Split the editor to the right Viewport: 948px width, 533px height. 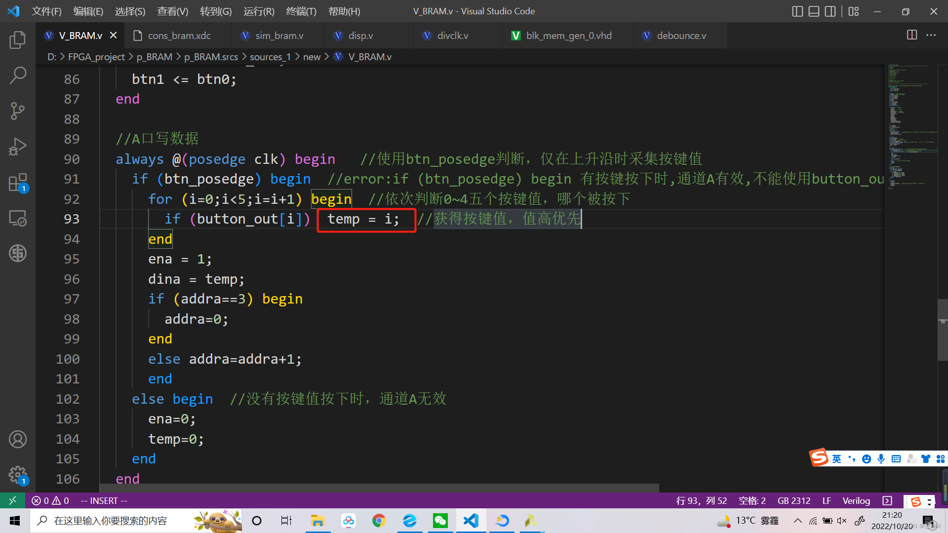pyautogui.click(x=912, y=35)
